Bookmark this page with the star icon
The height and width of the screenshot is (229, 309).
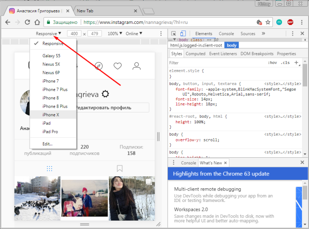tap(268, 22)
